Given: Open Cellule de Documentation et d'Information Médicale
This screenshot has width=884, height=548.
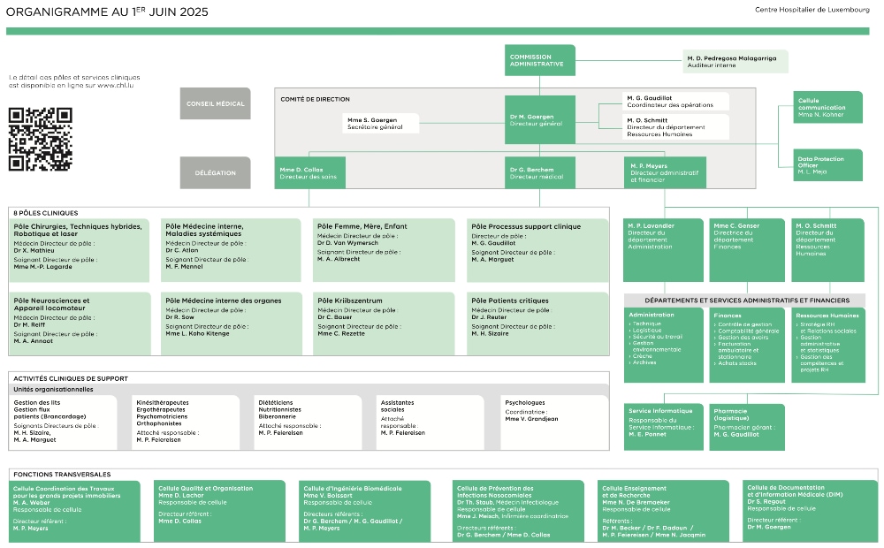Looking at the screenshot, I should click(810, 511).
